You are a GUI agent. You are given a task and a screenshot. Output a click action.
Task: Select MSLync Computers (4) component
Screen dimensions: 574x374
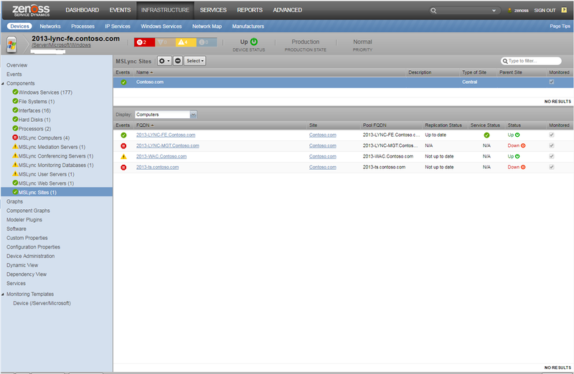click(x=44, y=138)
